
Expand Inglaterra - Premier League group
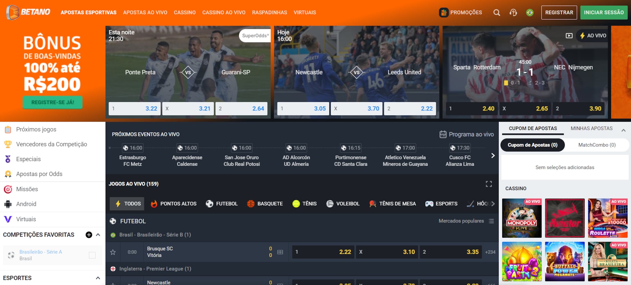point(302,269)
